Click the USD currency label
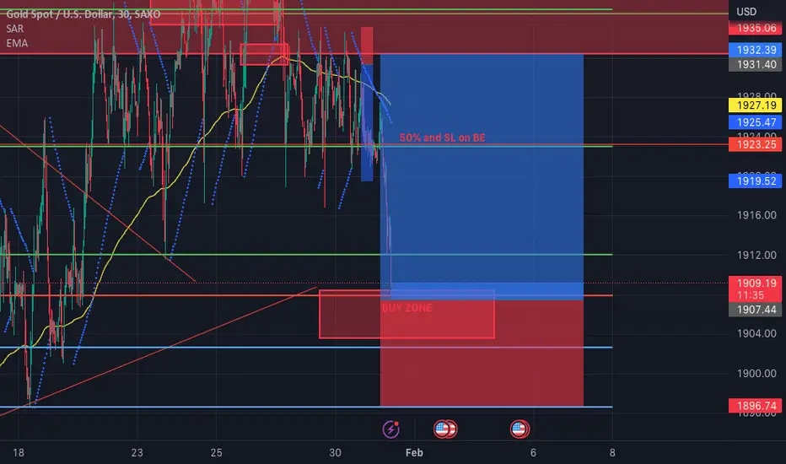This screenshot has width=786, height=464. [x=746, y=12]
